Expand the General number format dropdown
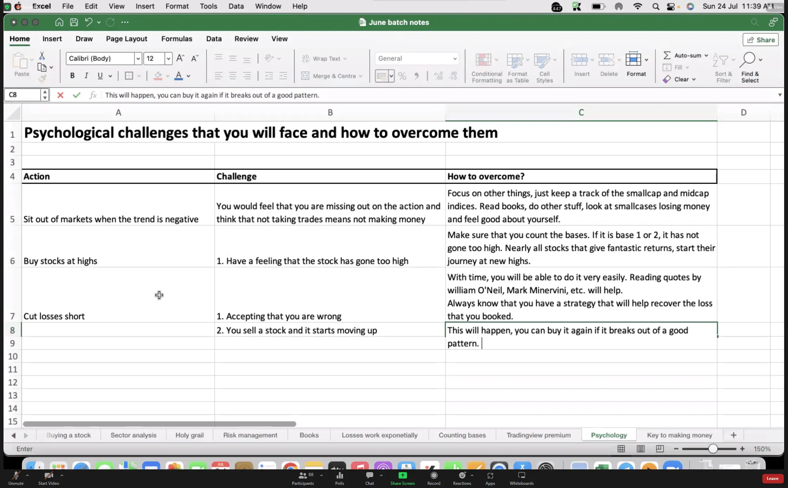The image size is (788, 488). point(455,58)
